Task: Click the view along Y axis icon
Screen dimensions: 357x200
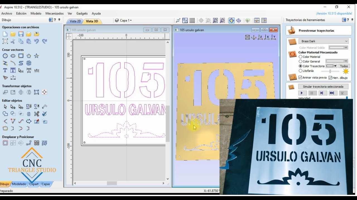Action: pyautogui.click(x=274, y=37)
